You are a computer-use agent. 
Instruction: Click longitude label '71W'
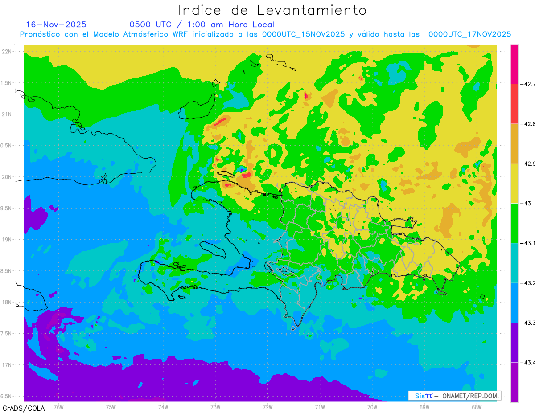[320, 407]
